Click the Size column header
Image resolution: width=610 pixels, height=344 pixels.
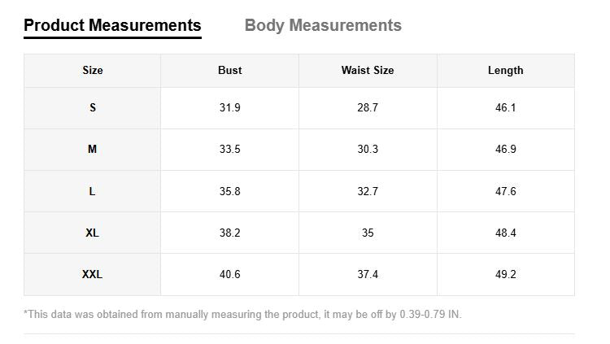(x=93, y=71)
